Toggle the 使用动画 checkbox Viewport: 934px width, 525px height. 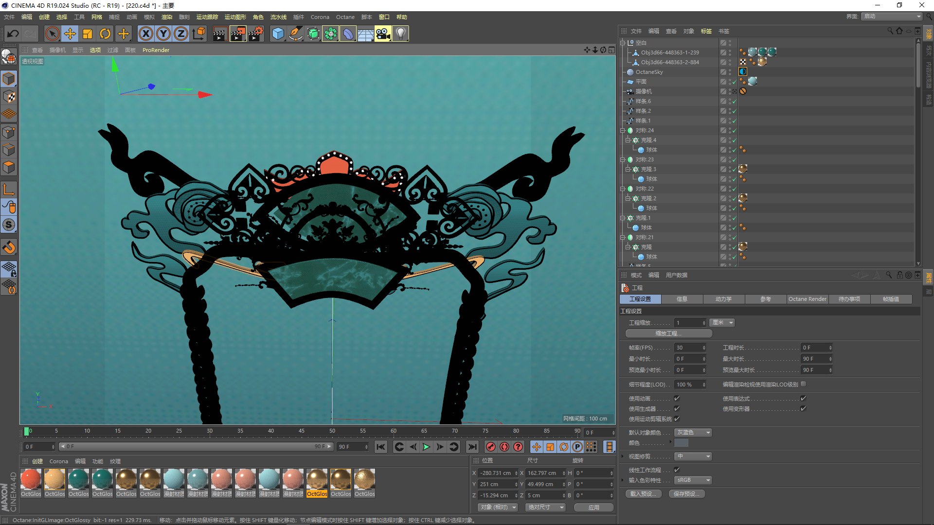coord(677,398)
